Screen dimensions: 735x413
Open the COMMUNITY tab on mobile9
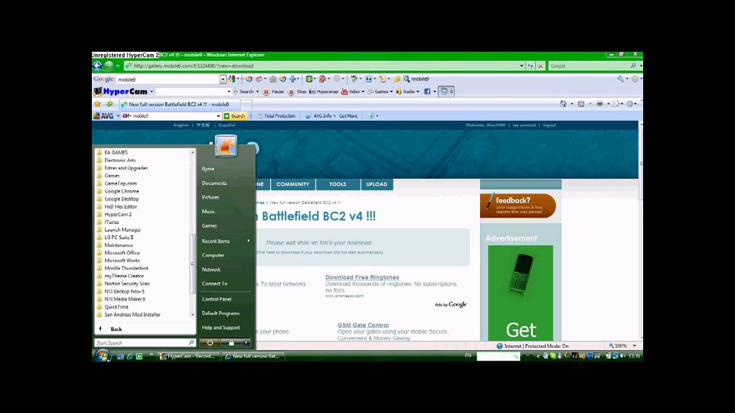click(293, 184)
